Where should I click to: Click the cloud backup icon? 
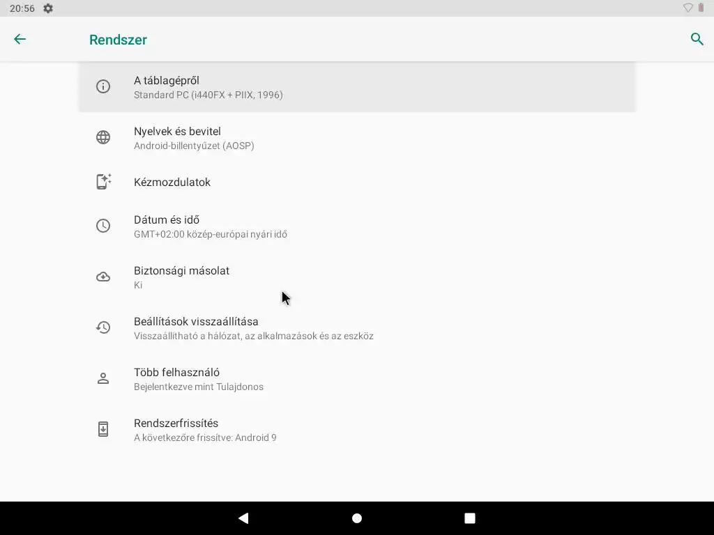pyautogui.click(x=103, y=277)
